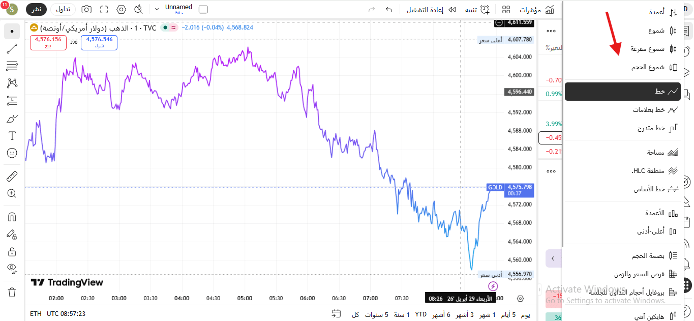Open the layout setup square icon
694x321 pixels.
(203, 10)
